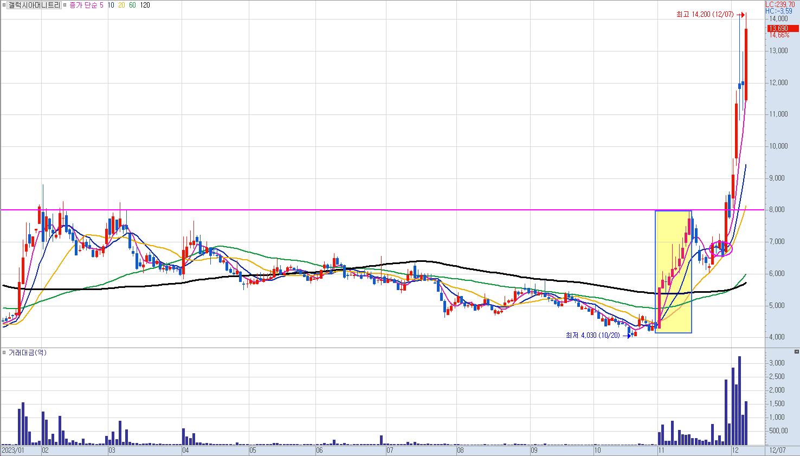Select the 종가 단순 5 moving average label
The height and width of the screenshot is (456, 800).
click(x=86, y=5)
